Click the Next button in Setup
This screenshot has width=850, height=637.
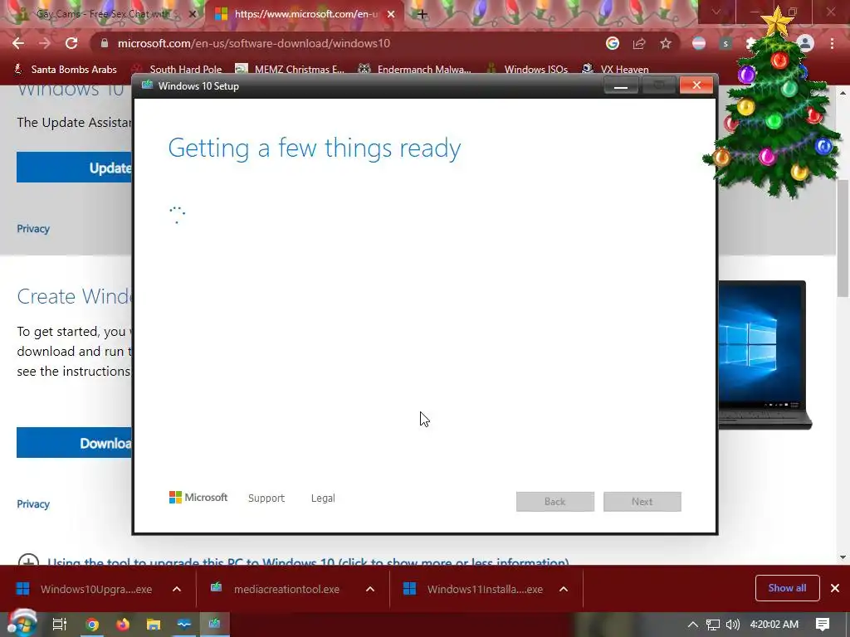coord(642,502)
